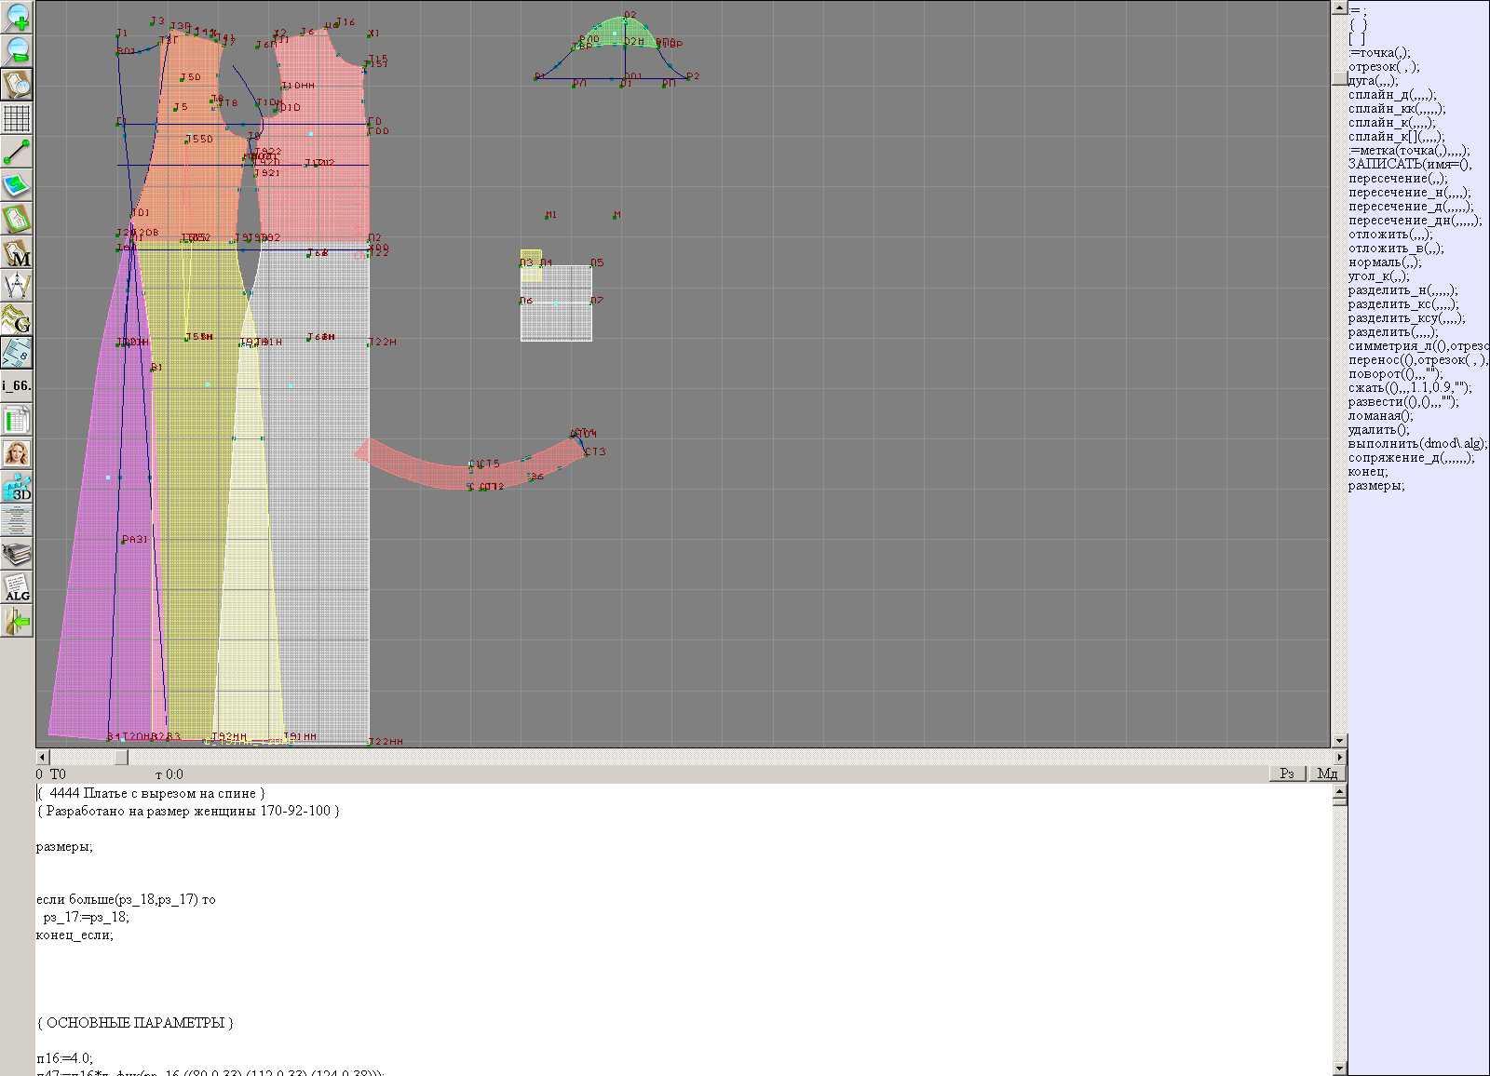Choose 'выполнить(dmod\.alg);' from command list
Image resolution: width=1490 pixels, height=1076 pixels.
pos(1417,444)
